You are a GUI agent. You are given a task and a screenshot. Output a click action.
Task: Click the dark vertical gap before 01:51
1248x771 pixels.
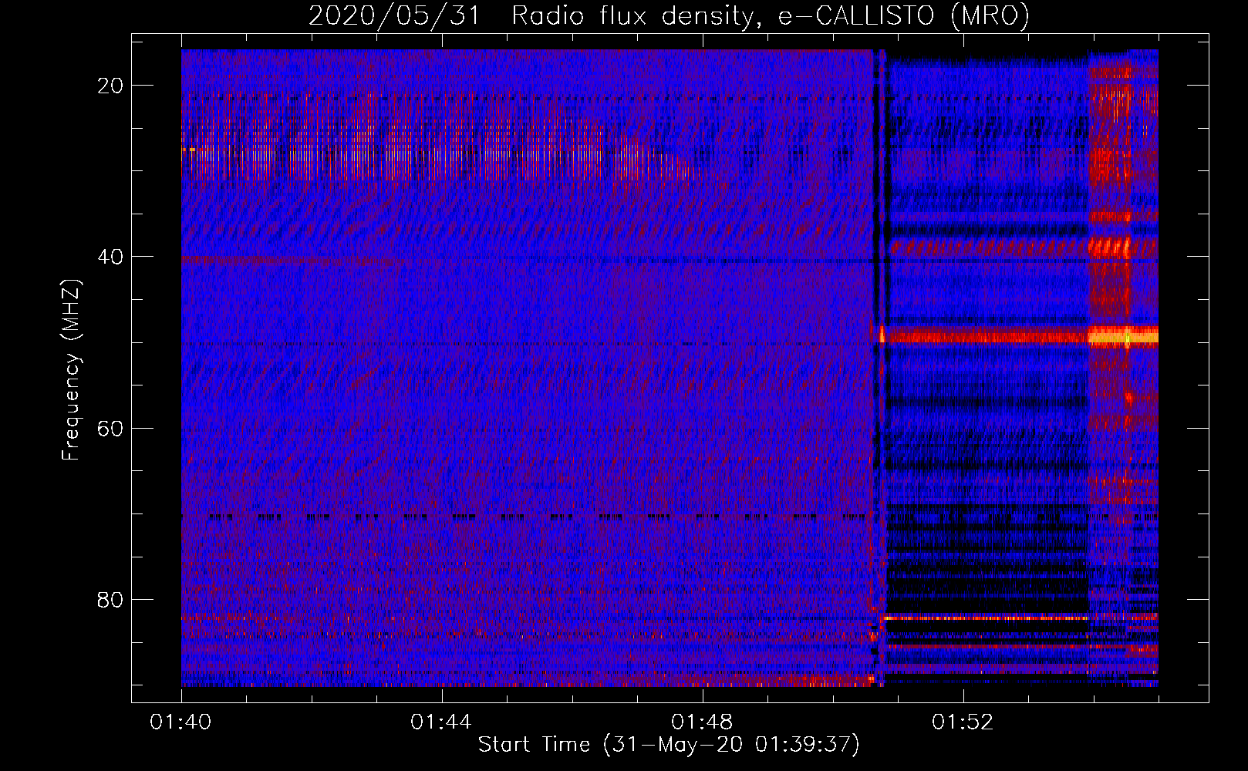click(x=876, y=368)
